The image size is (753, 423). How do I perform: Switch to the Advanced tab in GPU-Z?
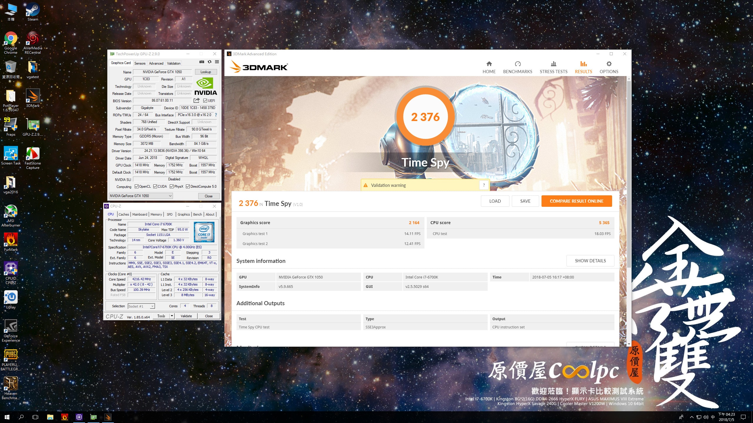pyautogui.click(x=156, y=63)
